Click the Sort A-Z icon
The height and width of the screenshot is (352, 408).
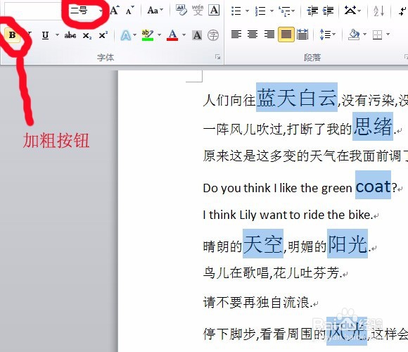click(378, 11)
